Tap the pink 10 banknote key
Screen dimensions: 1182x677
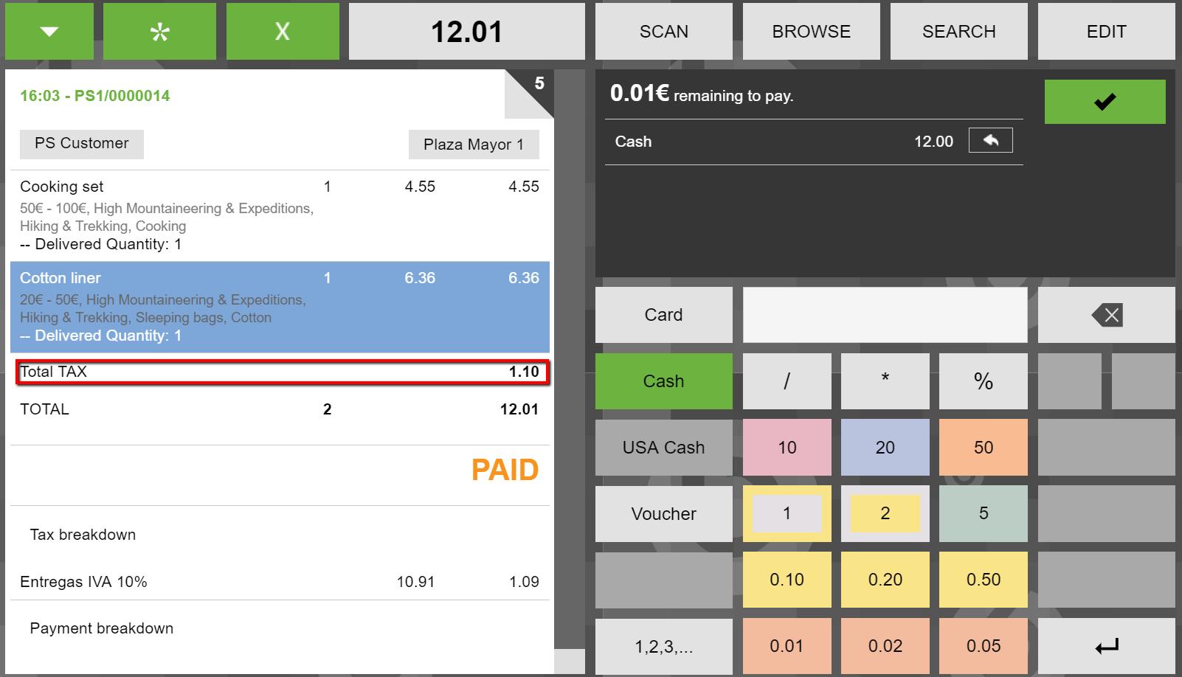787,448
